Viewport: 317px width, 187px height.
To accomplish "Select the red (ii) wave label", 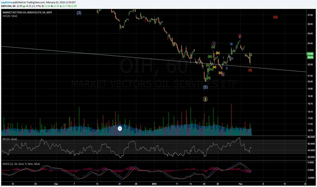I will pos(250,70).
